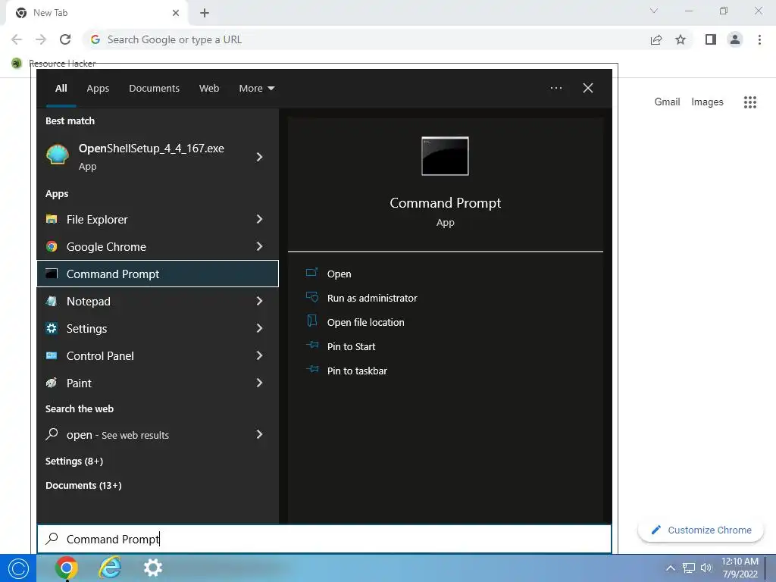Bookmark this tab with the star icon

[x=681, y=39]
